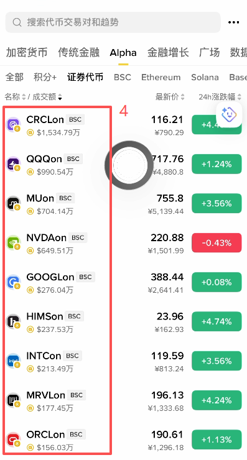Select the BSC chain filter
The image size is (247, 460).
tap(123, 78)
